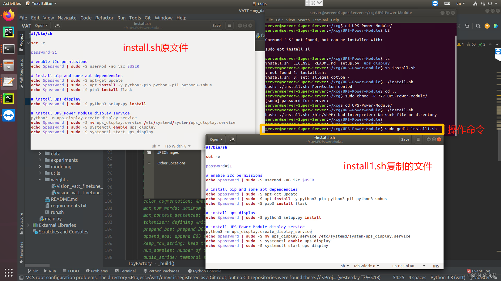Open Tab Width dropdown in install1.sh window
This screenshot has width=501, height=281.
366,266
